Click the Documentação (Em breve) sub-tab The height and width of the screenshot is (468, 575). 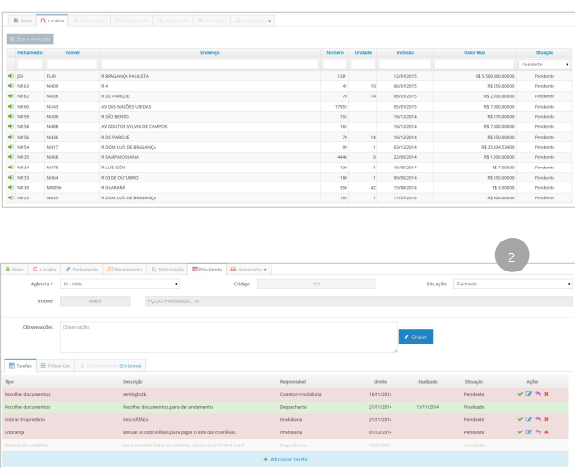click(x=111, y=366)
